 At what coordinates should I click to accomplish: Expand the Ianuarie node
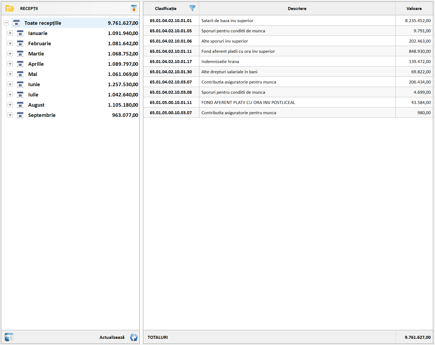click(x=10, y=33)
